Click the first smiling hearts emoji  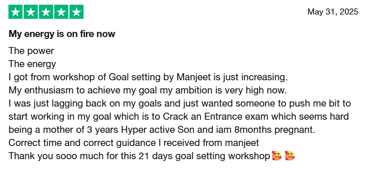pyautogui.click(x=276, y=156)
